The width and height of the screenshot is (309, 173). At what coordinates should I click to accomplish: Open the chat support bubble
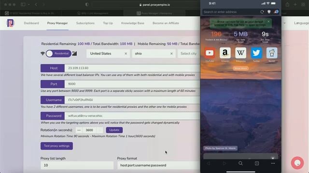point(297,163)
